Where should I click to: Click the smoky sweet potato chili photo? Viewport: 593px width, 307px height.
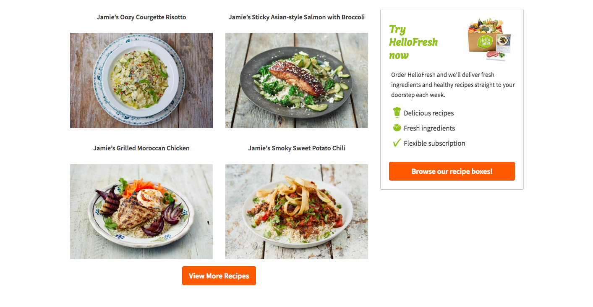coord(297,211)
